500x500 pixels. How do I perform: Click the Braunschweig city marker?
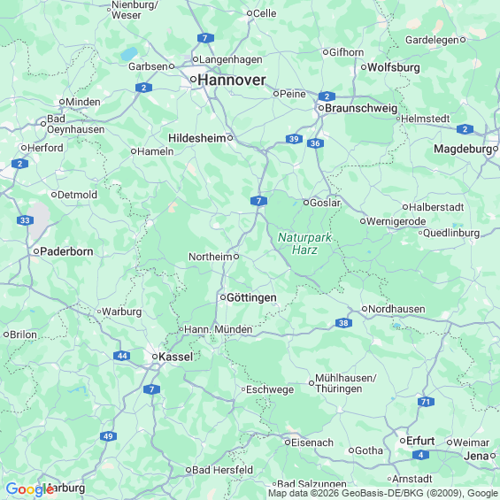tap(321, 108)
